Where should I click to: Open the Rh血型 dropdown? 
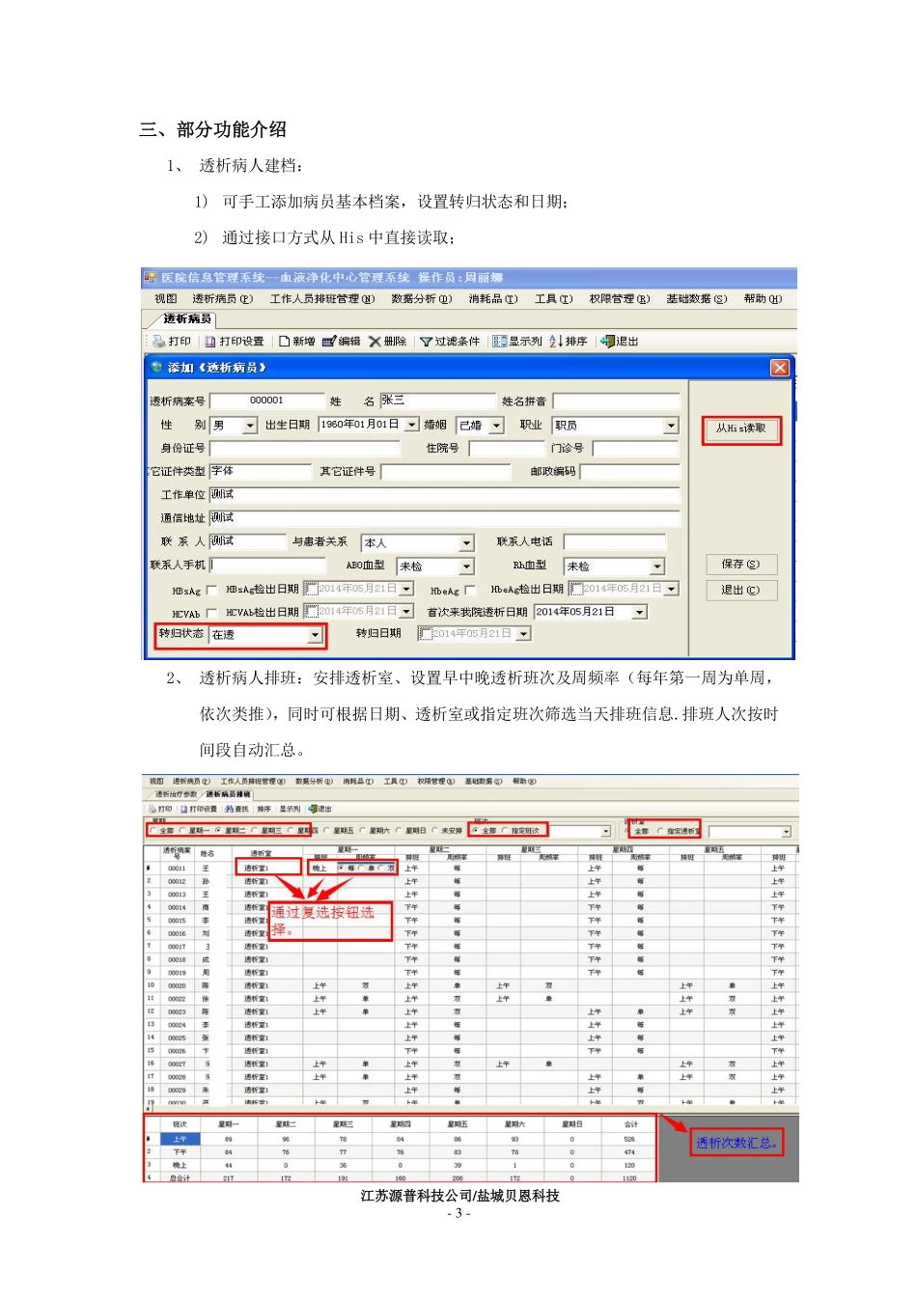[x=657, y=566]
